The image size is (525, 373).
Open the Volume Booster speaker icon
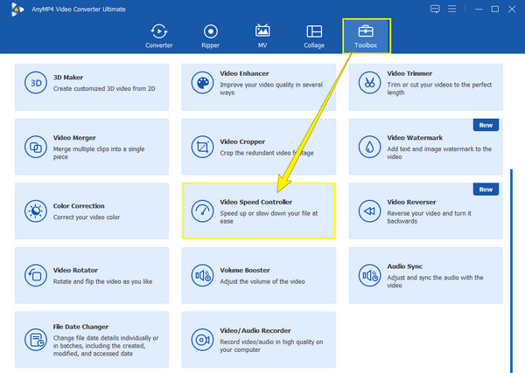[x=202, y=275]
